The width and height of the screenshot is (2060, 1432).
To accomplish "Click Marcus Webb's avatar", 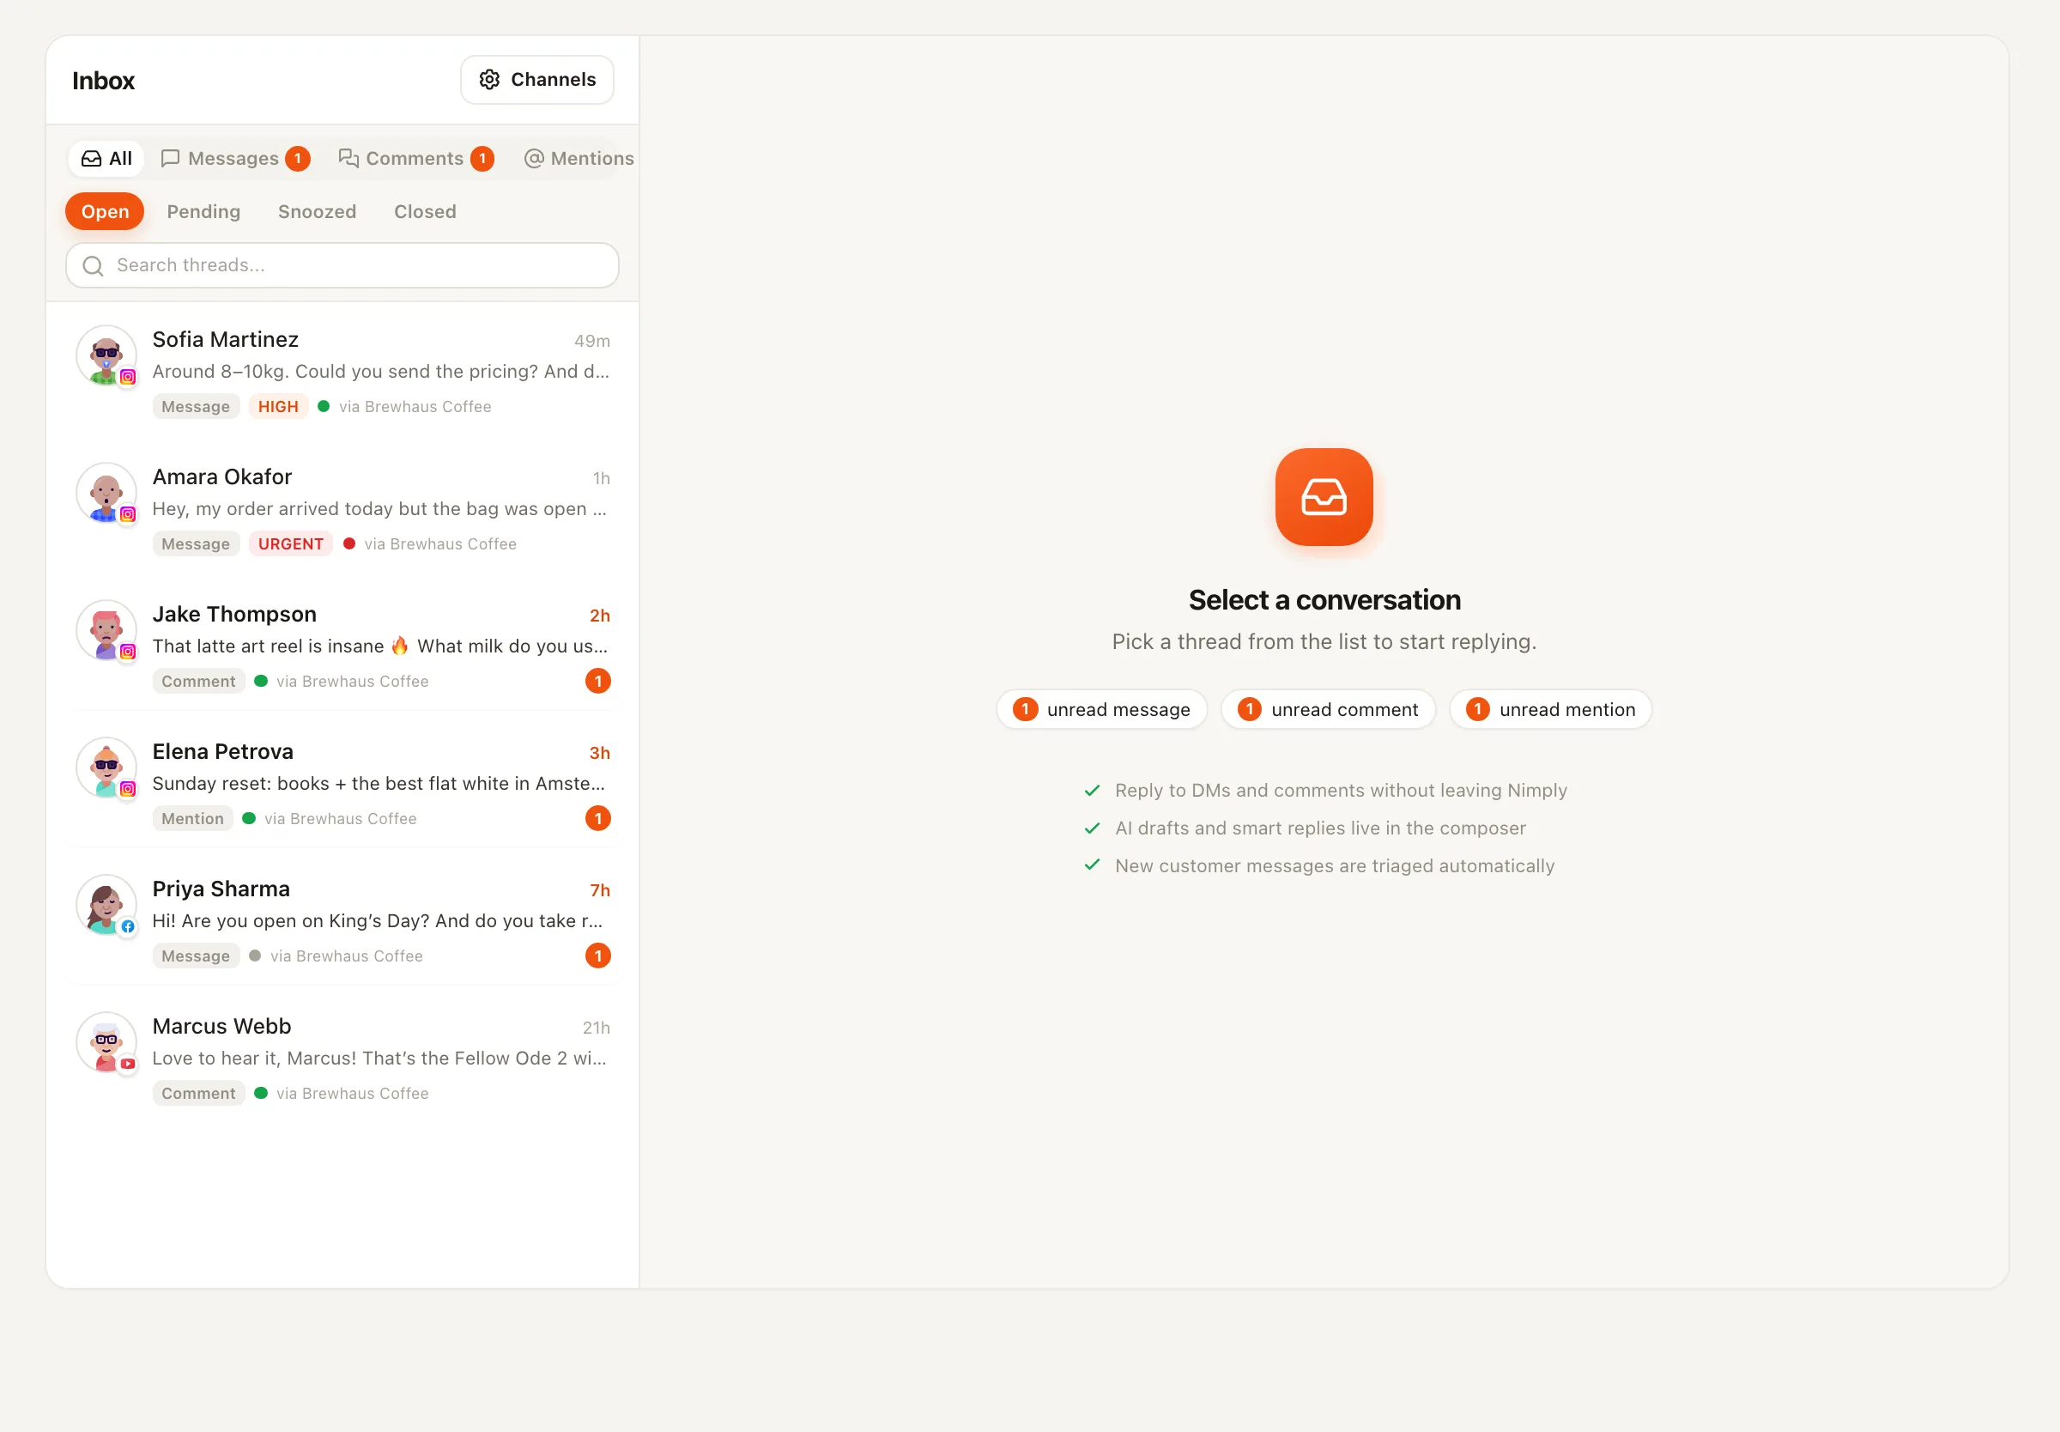I will (x=106, y=1041).
